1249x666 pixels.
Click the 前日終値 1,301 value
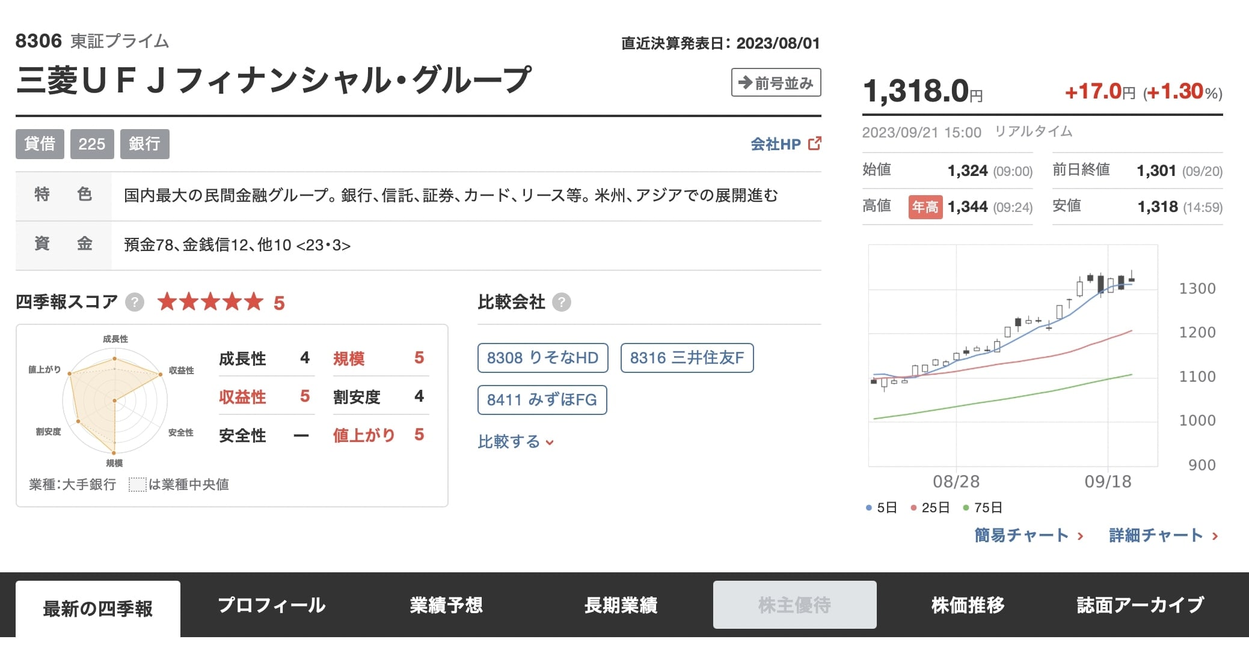1156,171
